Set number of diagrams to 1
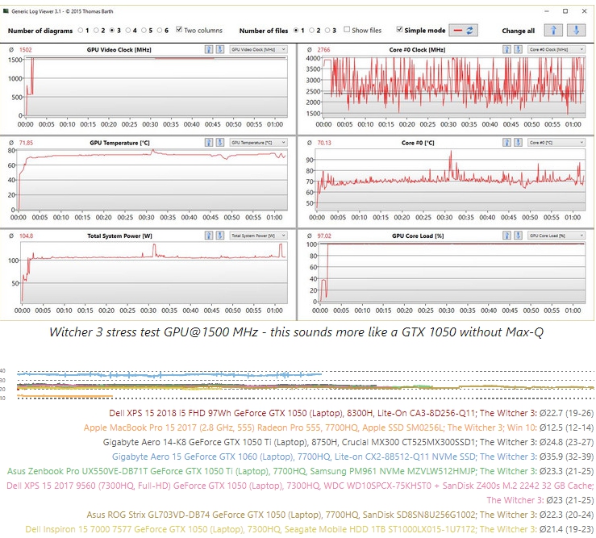 coord(80,31)
